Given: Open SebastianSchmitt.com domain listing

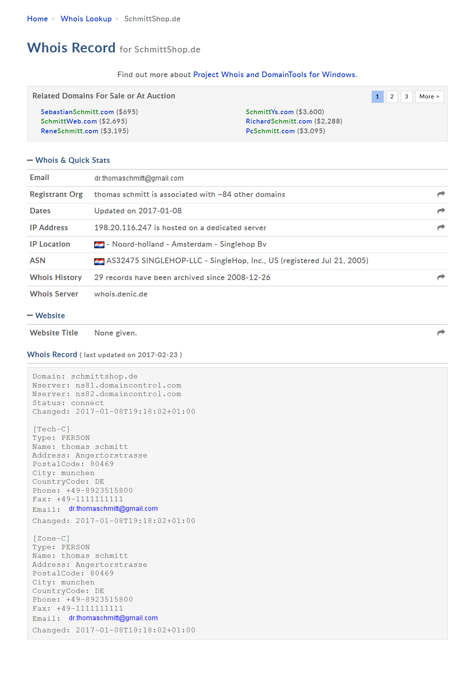Looking at the screenshot, I should tap(77, 112).
